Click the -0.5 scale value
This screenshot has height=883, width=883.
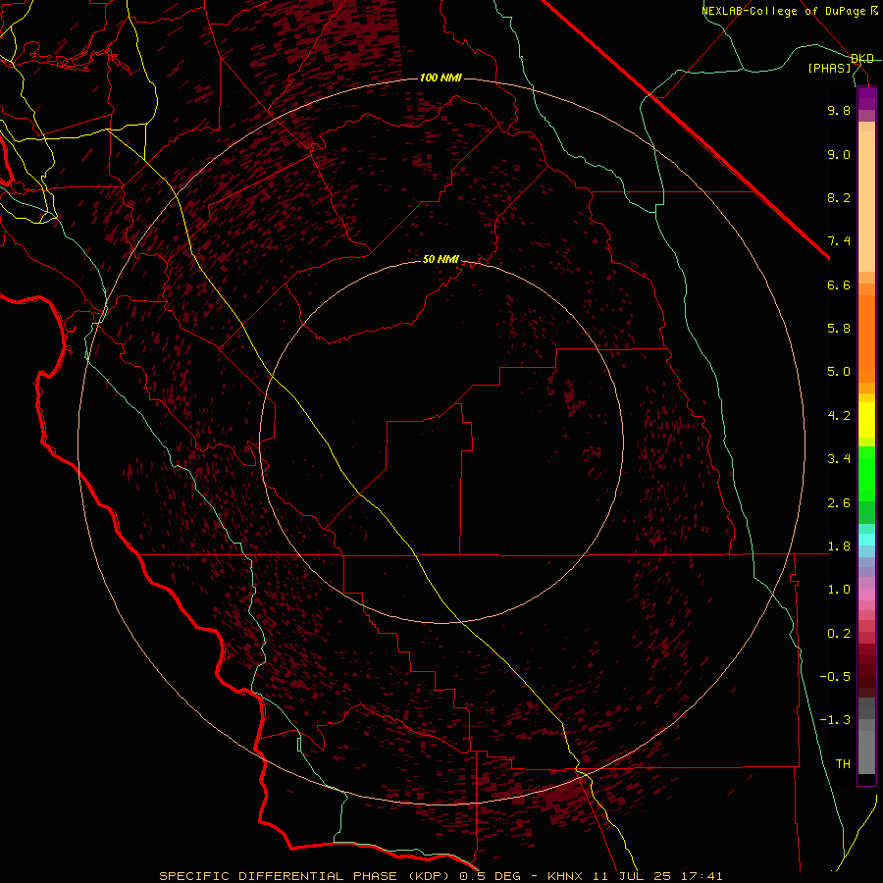pyautogui.click(x=835, y=677)
